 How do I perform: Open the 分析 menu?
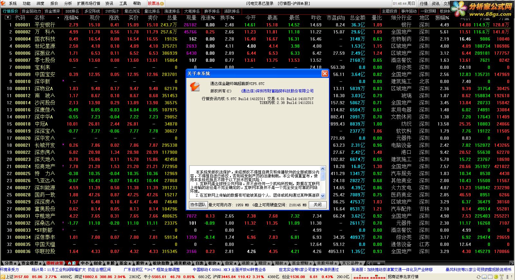pos(68,4)
